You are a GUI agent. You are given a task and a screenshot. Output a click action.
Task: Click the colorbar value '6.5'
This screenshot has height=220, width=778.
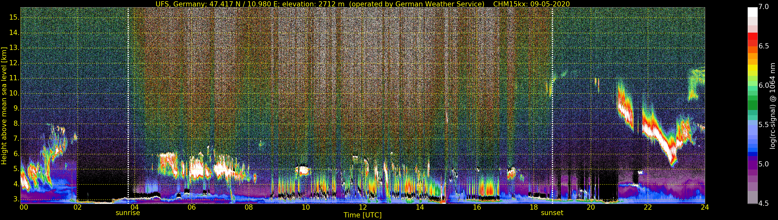tap(763, 46)
